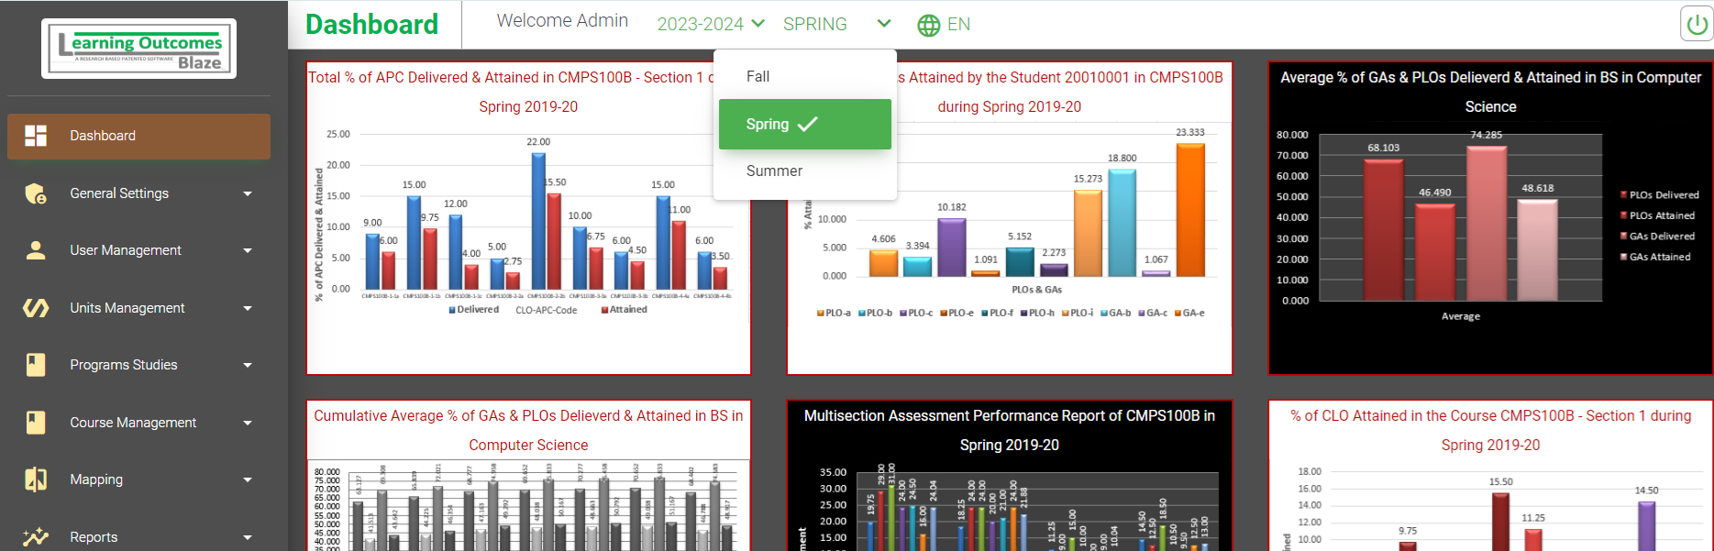Screen dimensions: 1714x551
Task: Click the User Management person icon
Action: (x=36, y=250)
